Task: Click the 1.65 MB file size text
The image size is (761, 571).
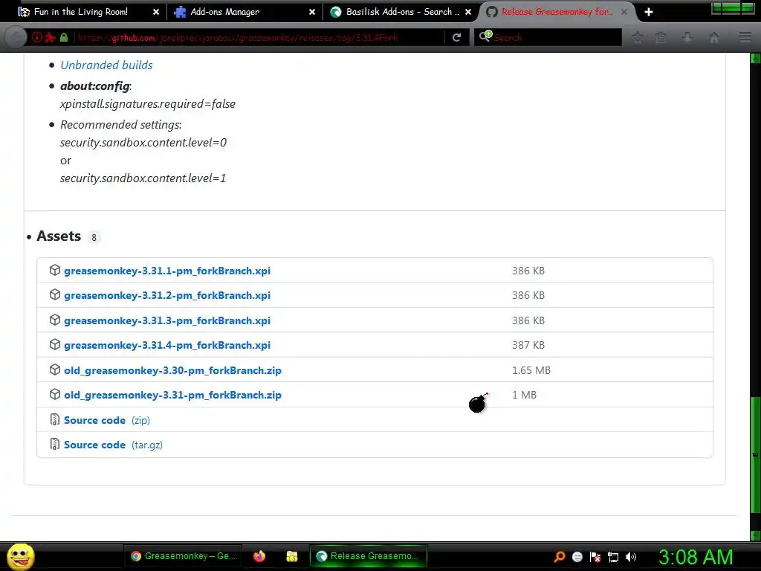Action: pyautogui.click(x=531, y=370)
